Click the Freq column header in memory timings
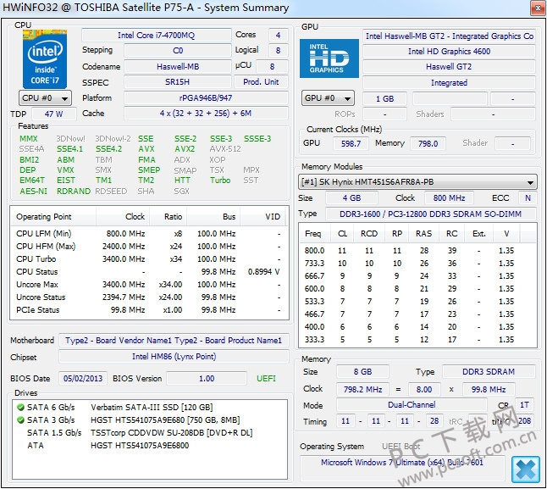 (x=315, y=234)
